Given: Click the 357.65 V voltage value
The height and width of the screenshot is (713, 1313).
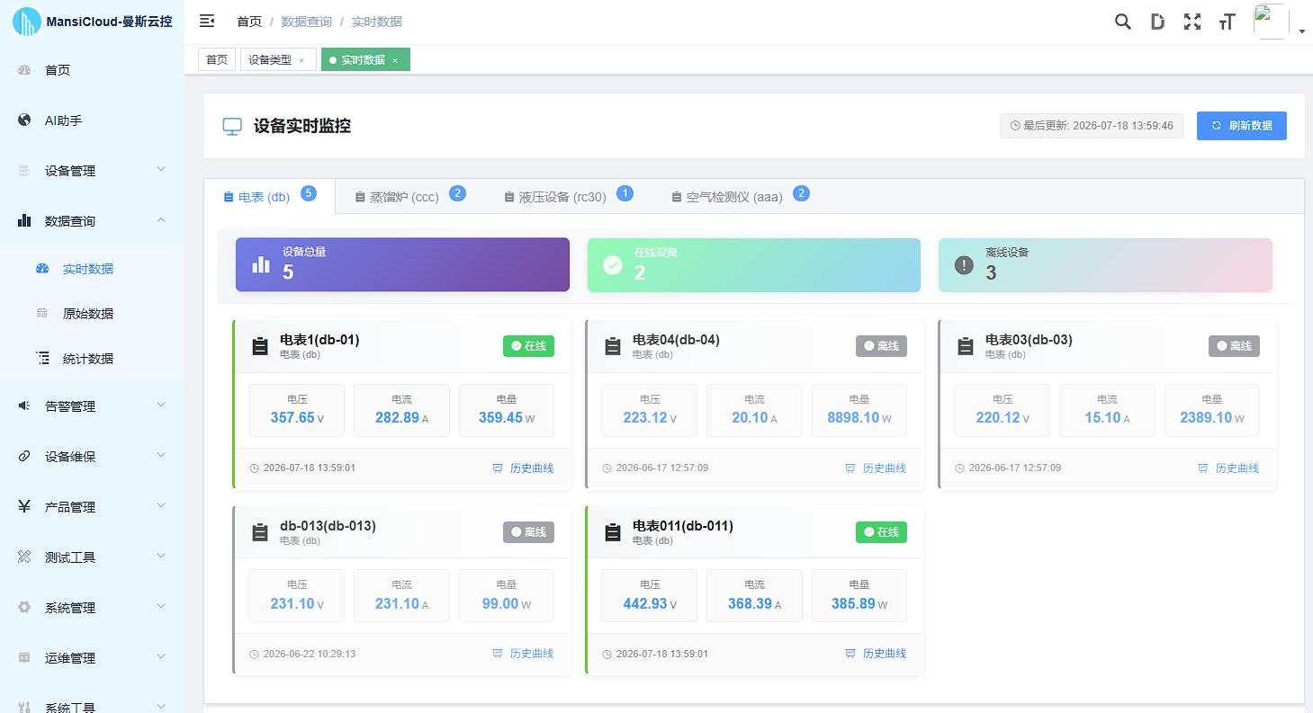Looking at the screenshot, I should pos(297,418).
